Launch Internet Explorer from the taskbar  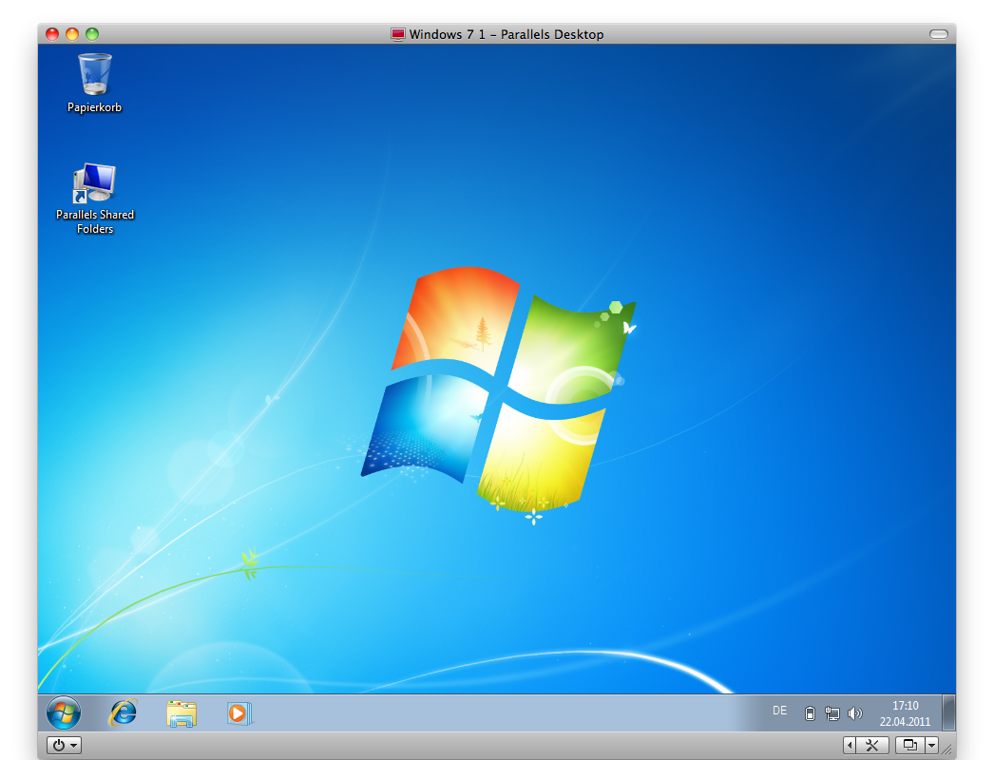(123, 712)
